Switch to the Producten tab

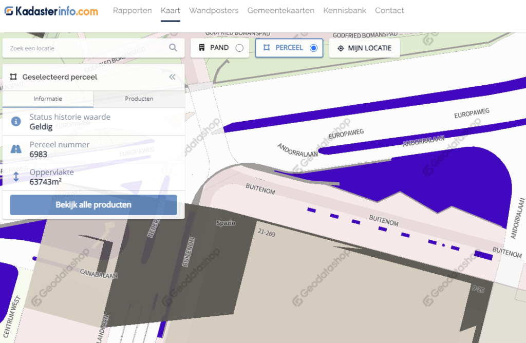[139, 99]
